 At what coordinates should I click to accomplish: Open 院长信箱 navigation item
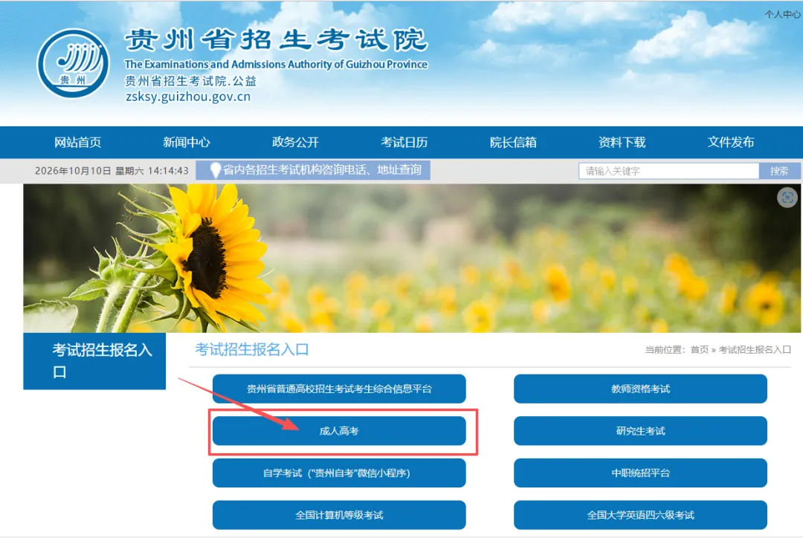(x=513, y=143)
